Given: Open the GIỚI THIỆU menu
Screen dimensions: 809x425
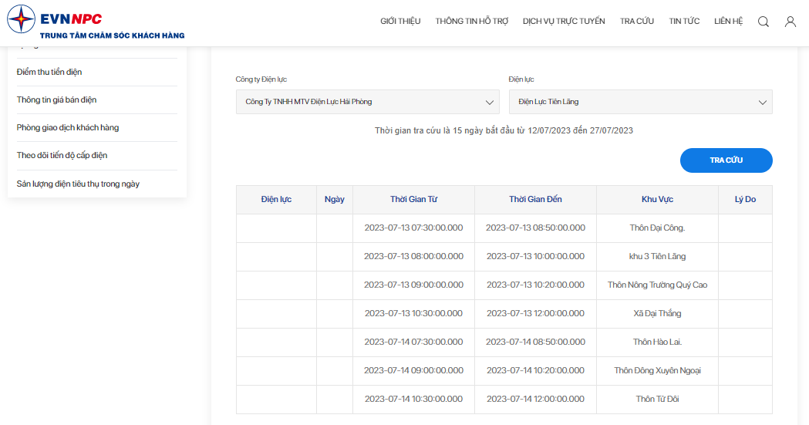Looking at the screenshot, I should click(400, 21).
